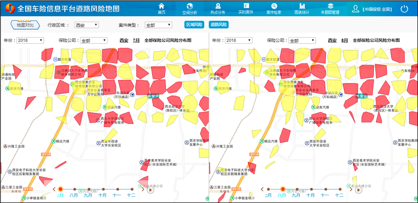Click the user account icon
This screenshot has height=203, width=418.
click(355, 9)
